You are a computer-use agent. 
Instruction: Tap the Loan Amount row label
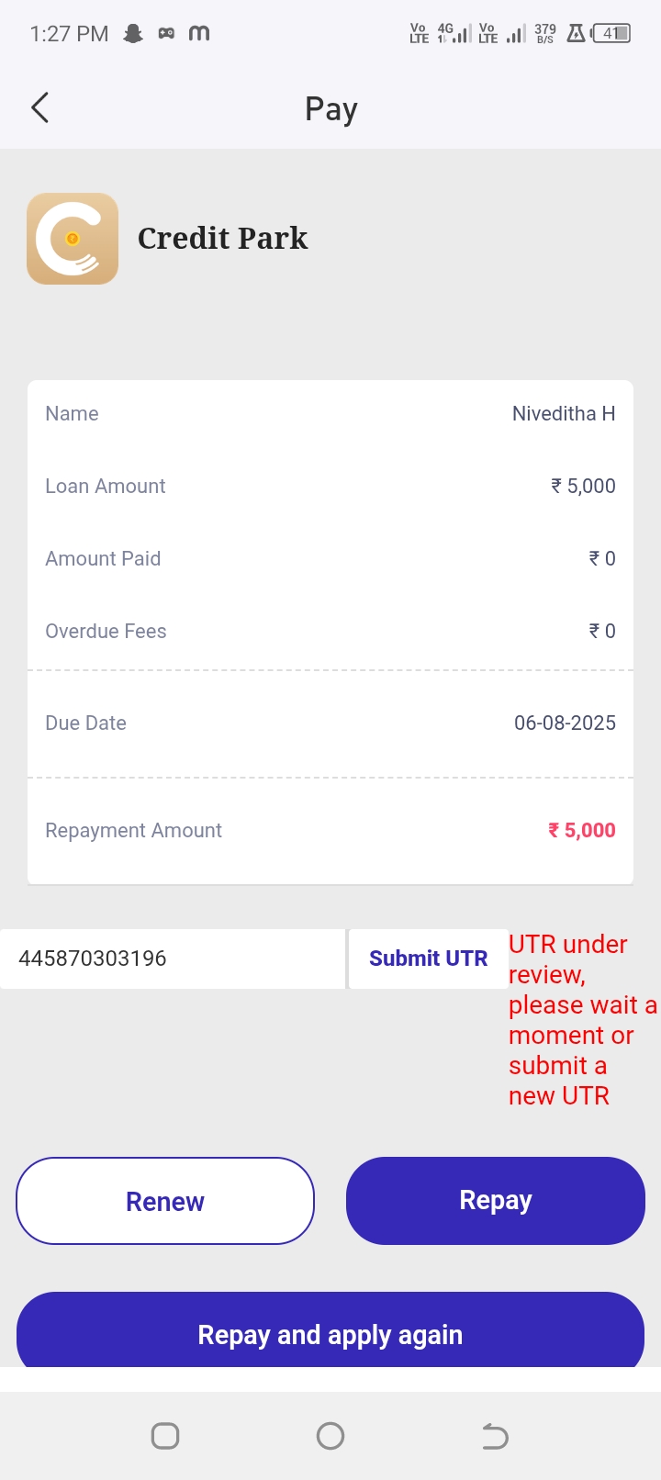[106, 487]
